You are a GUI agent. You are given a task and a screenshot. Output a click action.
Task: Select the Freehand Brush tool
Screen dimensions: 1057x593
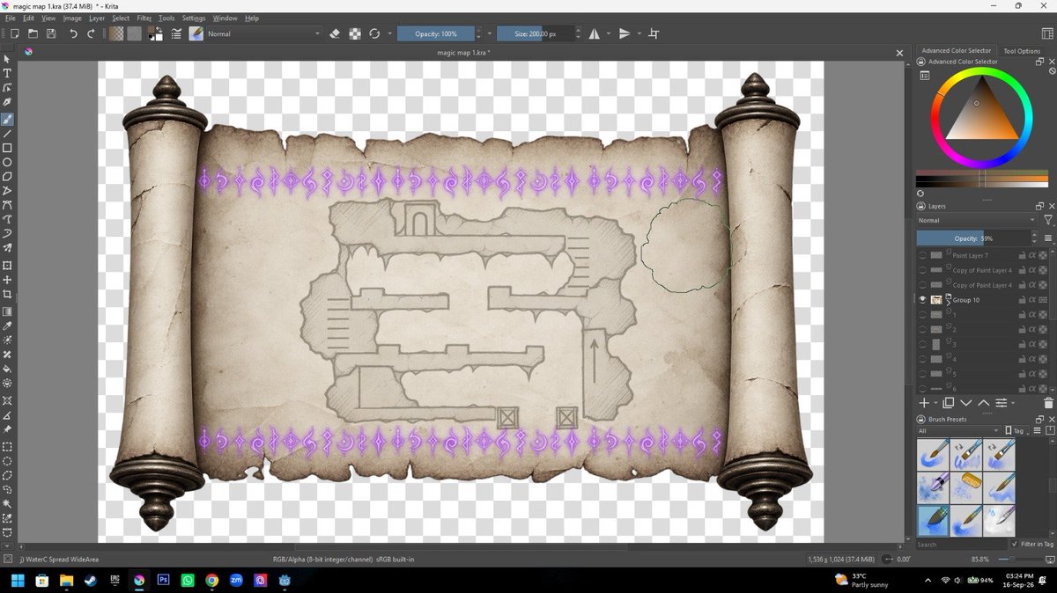[x=7, y=119]
